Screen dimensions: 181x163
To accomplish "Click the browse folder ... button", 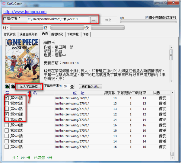I will (x=94, y=20).
